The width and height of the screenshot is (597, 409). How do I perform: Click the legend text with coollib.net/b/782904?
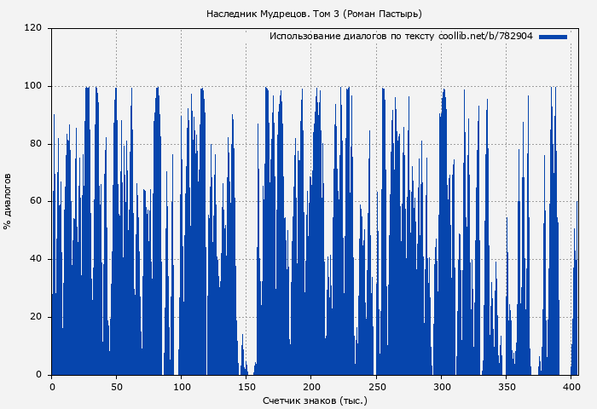coord(401,37)
